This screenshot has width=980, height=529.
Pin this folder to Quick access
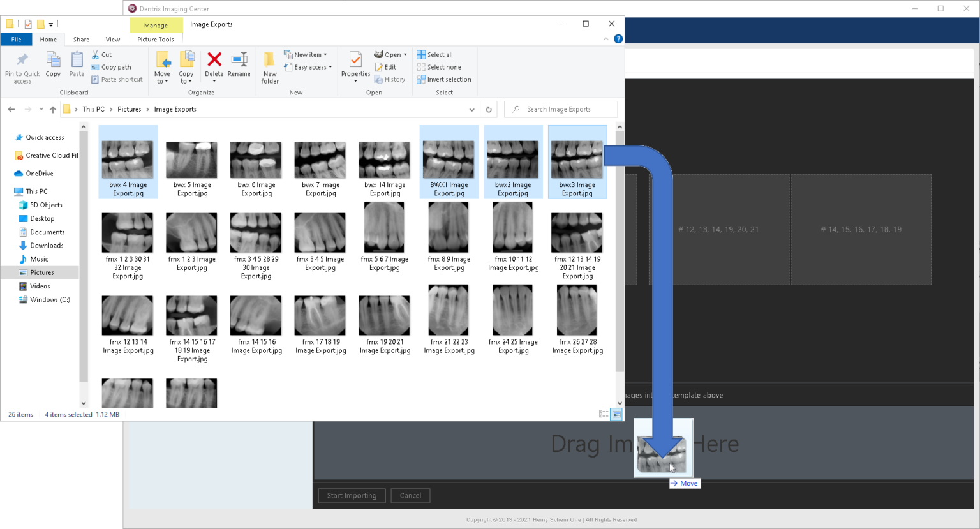(22, 66)
